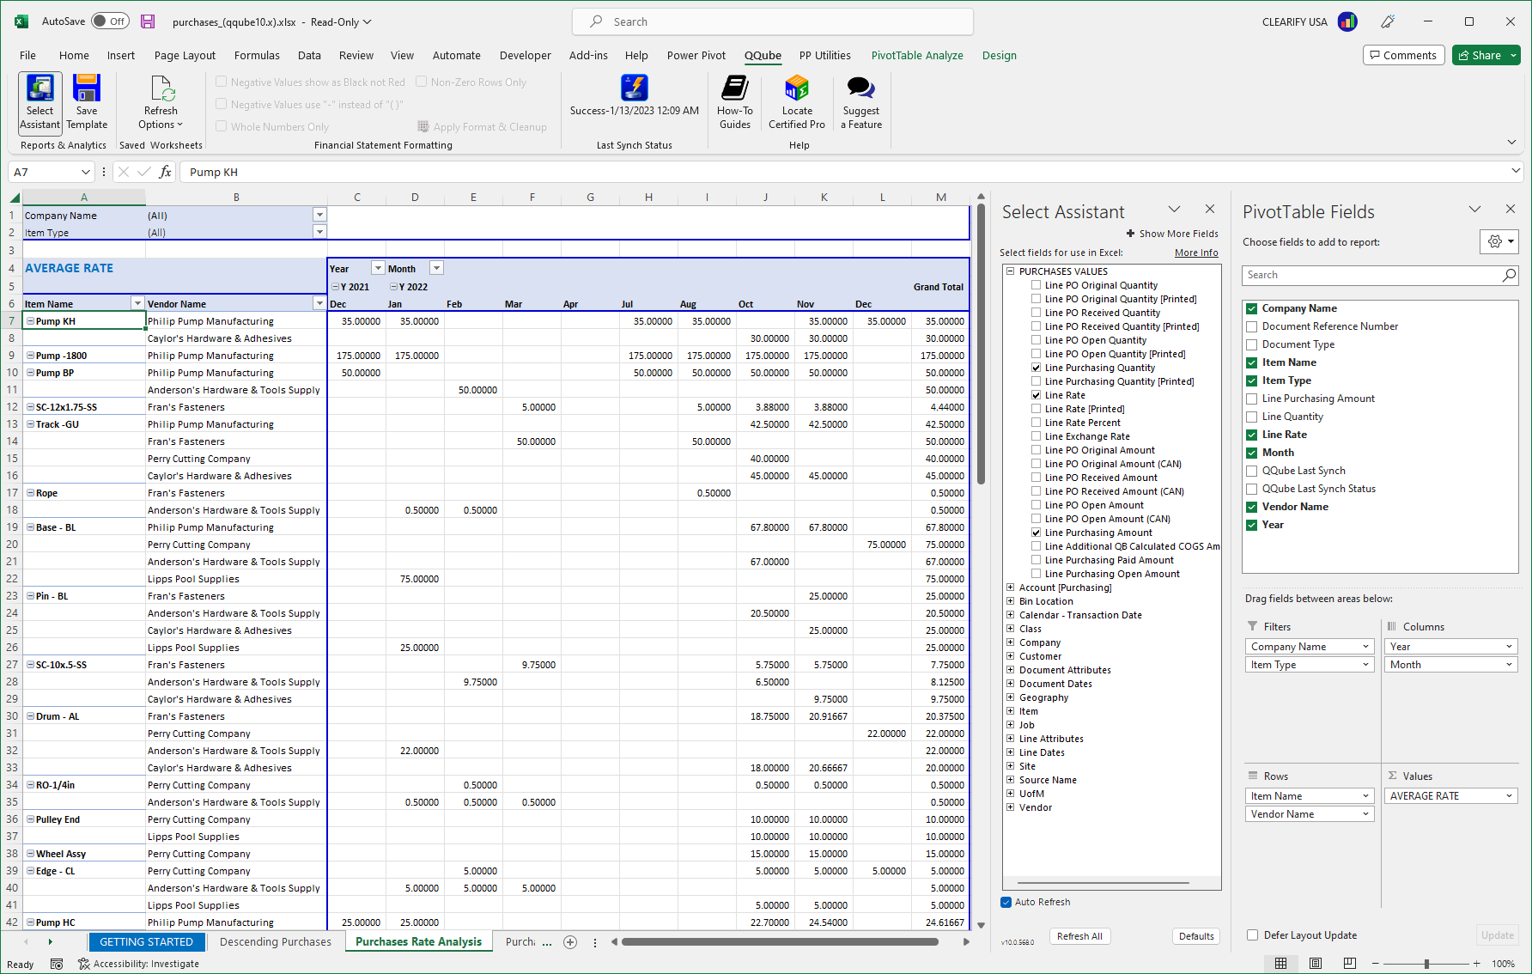Click the Refresh All button
1532x974 pixels.
[x=1079, y=936]
